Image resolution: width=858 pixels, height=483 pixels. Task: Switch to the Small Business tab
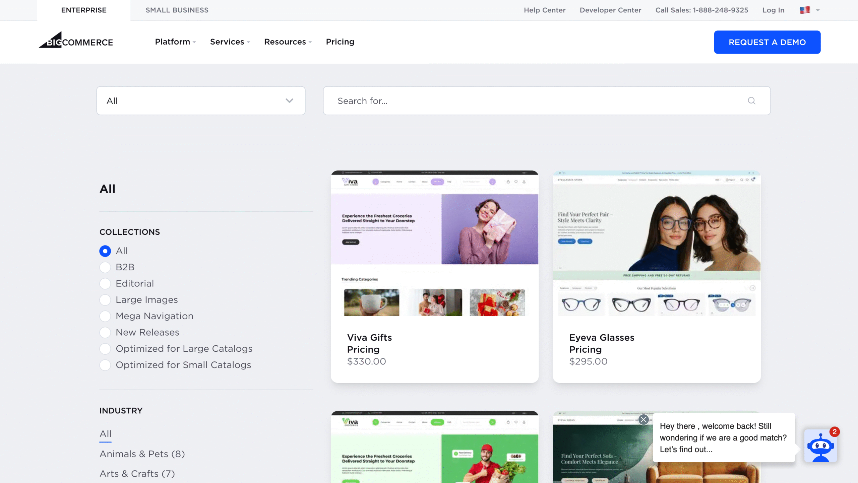[177, 10]
